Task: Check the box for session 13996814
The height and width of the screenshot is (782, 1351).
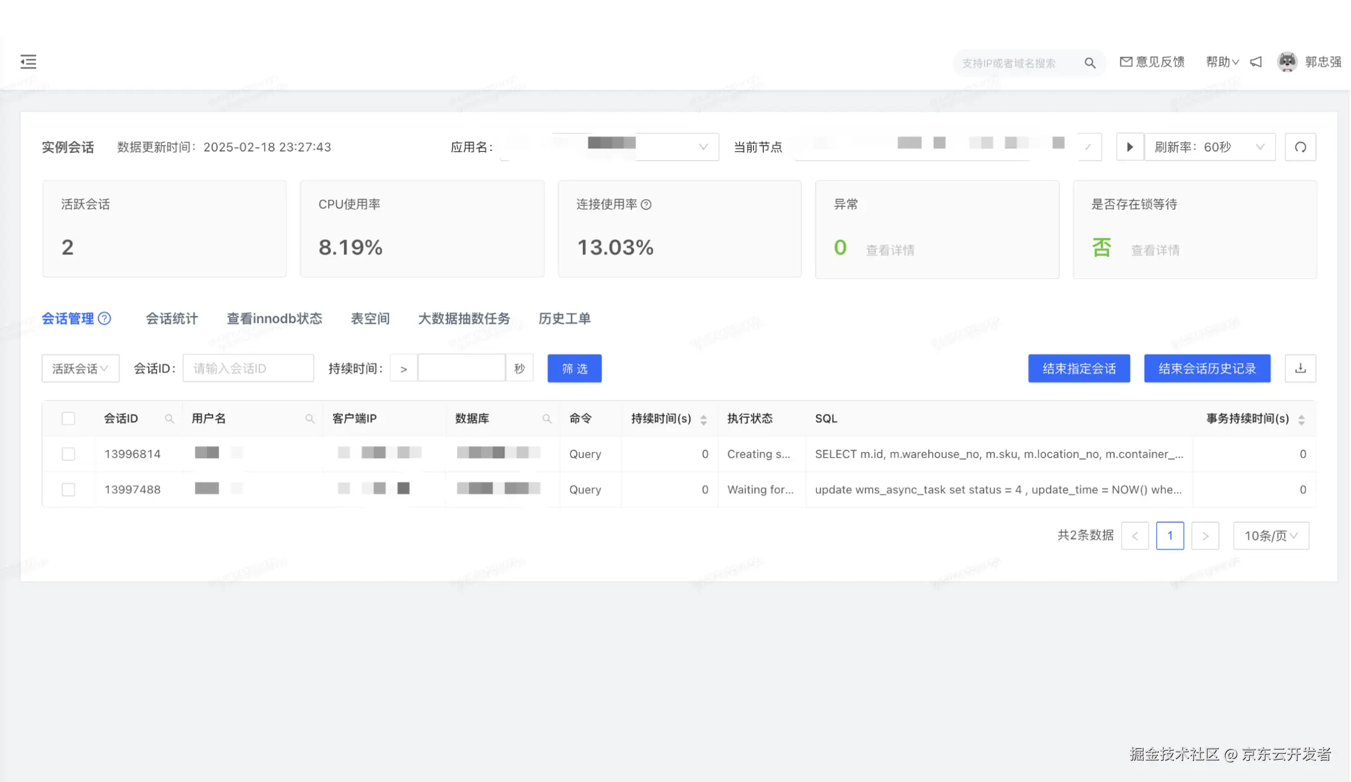Action: [x=69, y=454]
